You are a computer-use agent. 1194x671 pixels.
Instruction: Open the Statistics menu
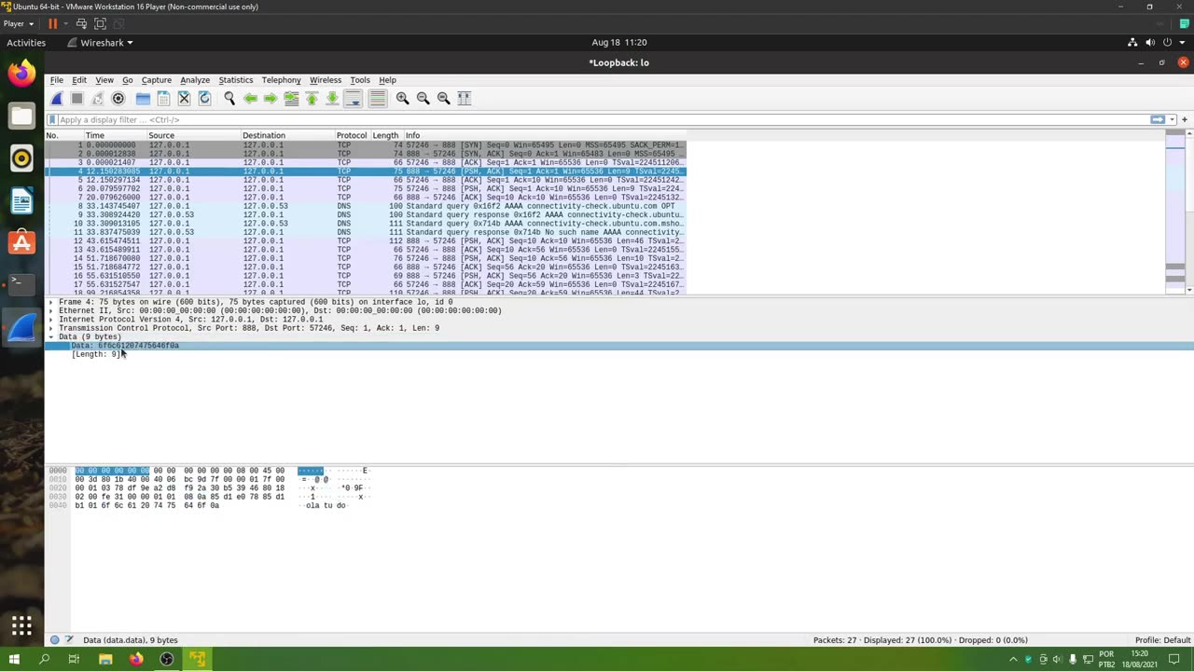coord(236,80)
